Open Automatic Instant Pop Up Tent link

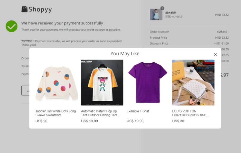[100, 113]
